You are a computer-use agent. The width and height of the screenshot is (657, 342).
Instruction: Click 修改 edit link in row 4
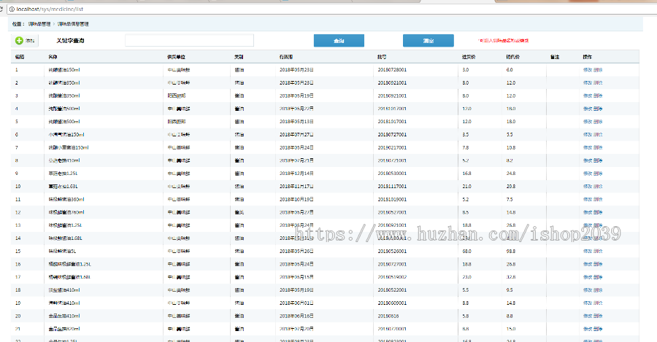point(588,109)
